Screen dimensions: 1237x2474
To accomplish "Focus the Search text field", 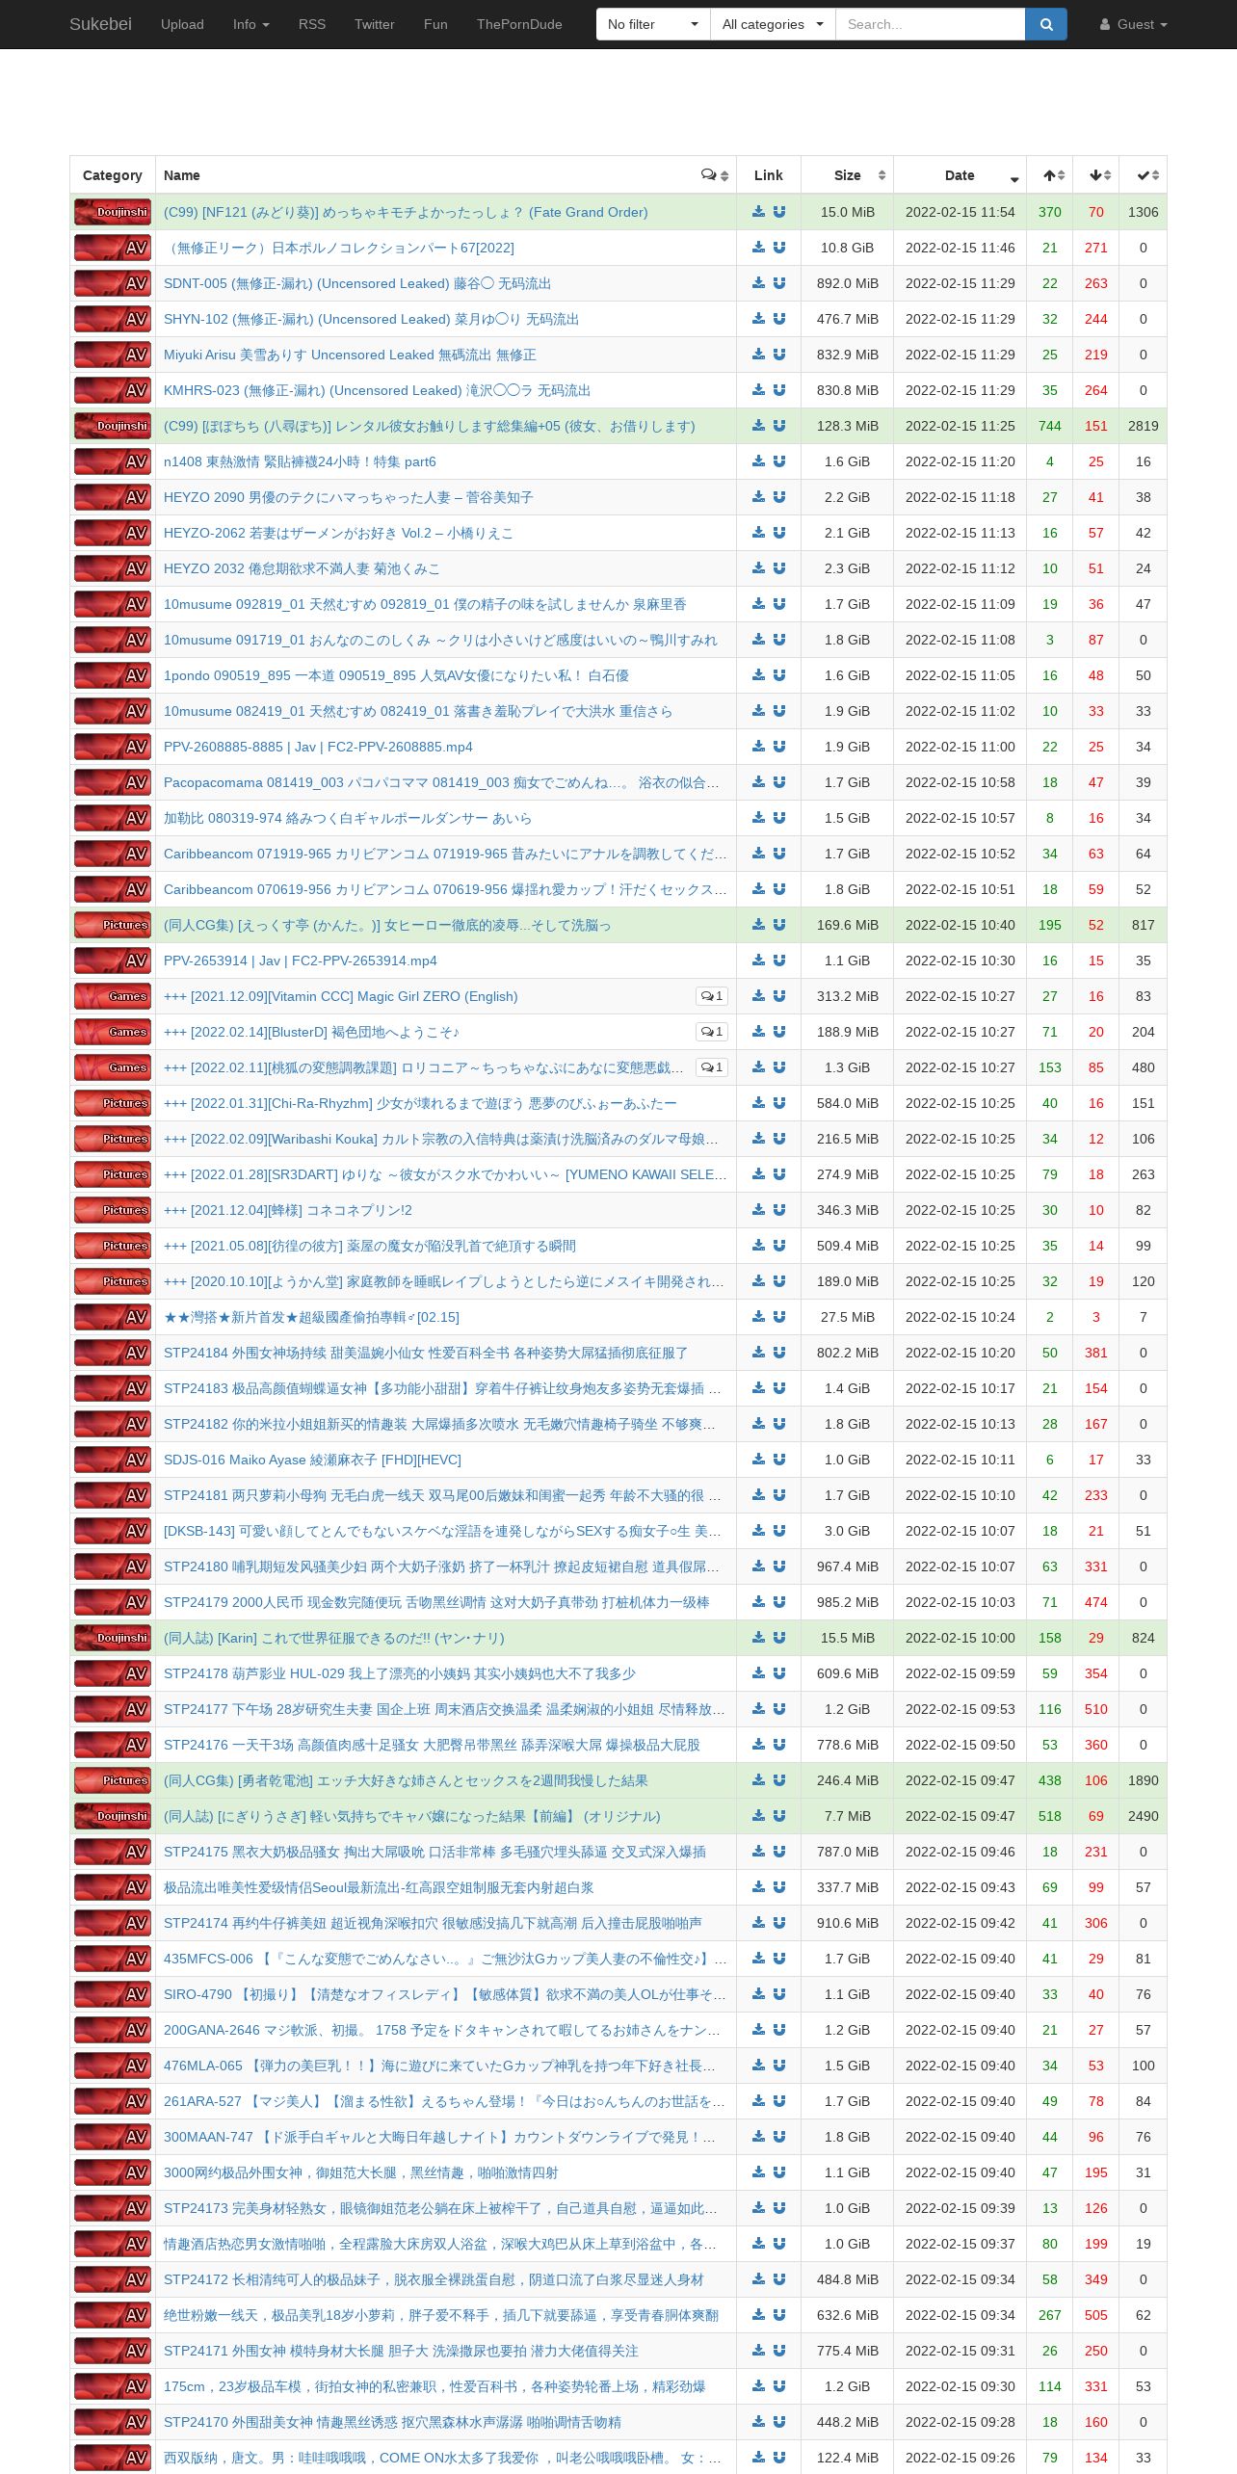I will (930, 24).
